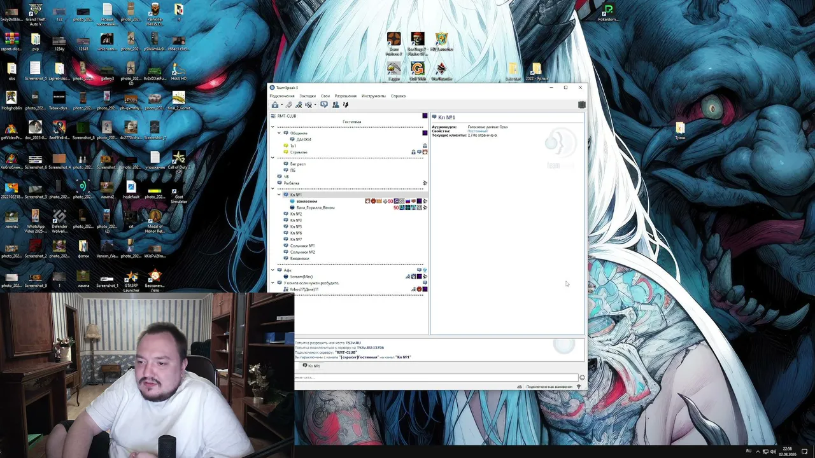Open the text chat toolbar icon

[x=324, y=105]
